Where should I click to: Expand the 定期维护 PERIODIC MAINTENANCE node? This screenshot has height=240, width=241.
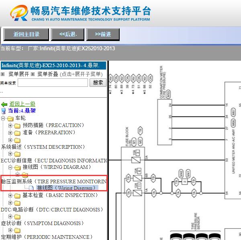[10, 230]
